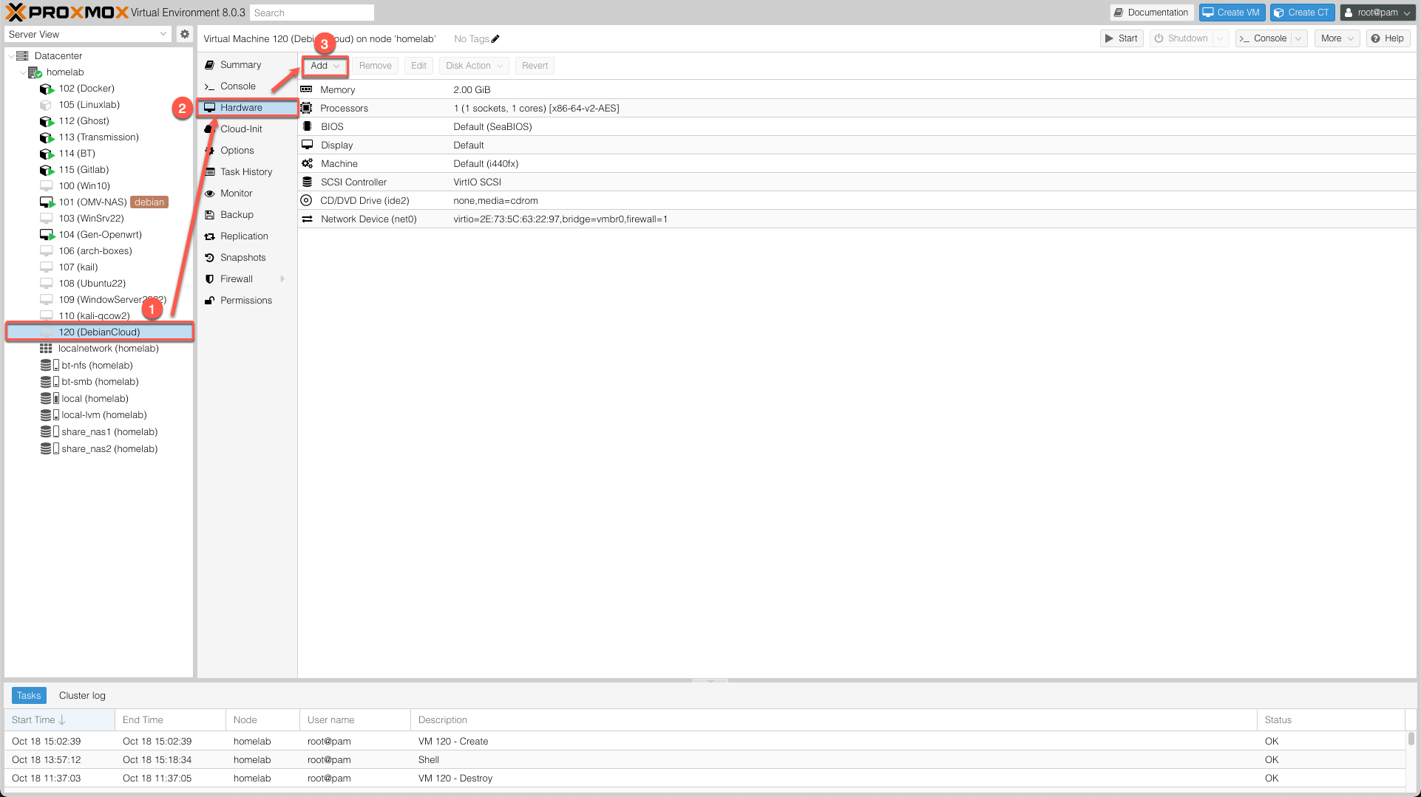
Task: Click the Create CT button
Action: (x=1302, y=13)
